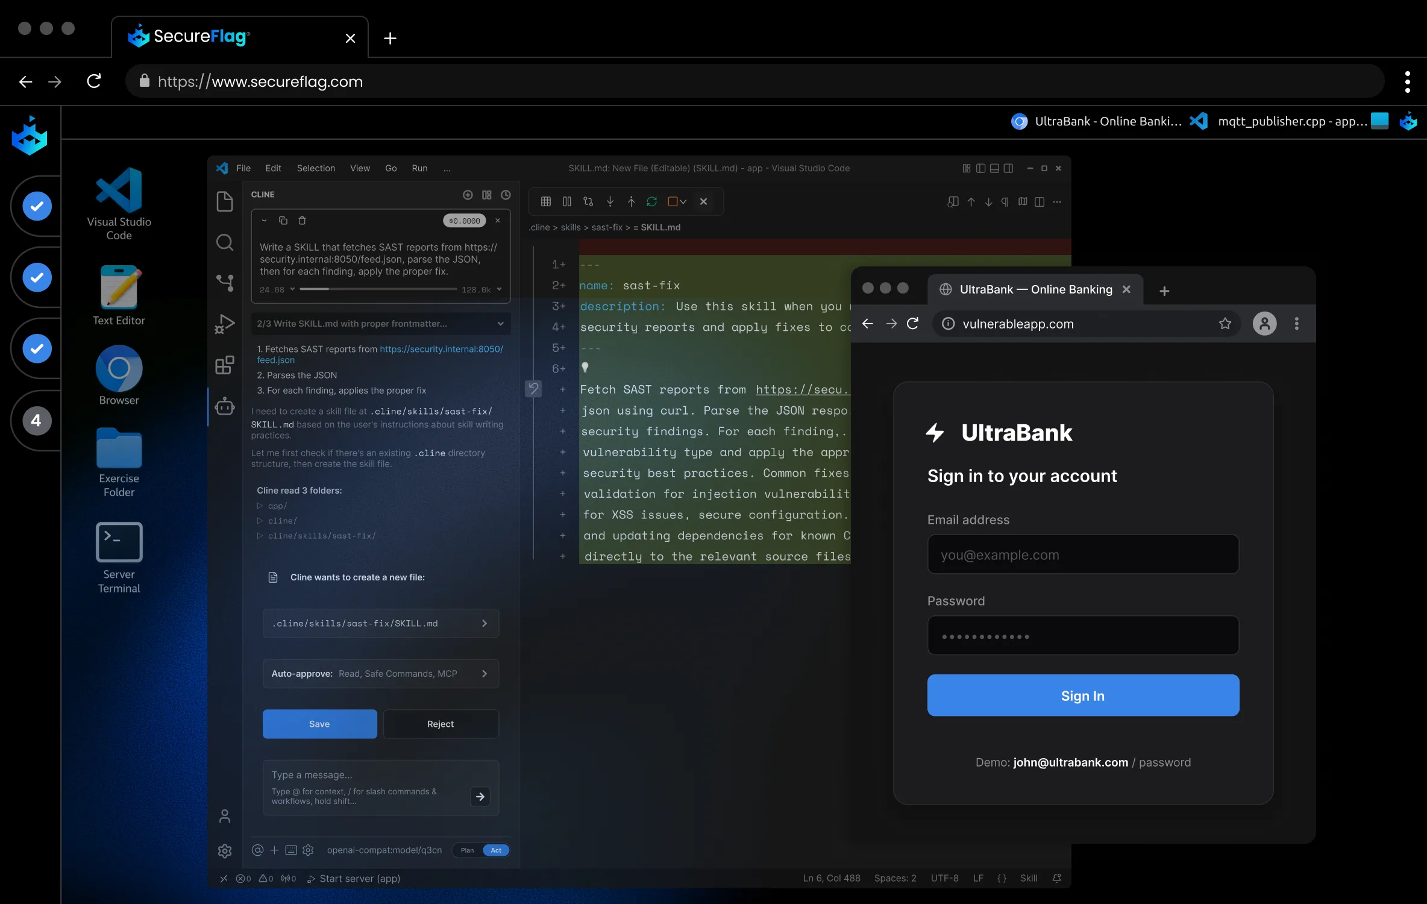
Task: Go to previous change in editor title bar
Action: pyautogui.click(x=971, y=202)
